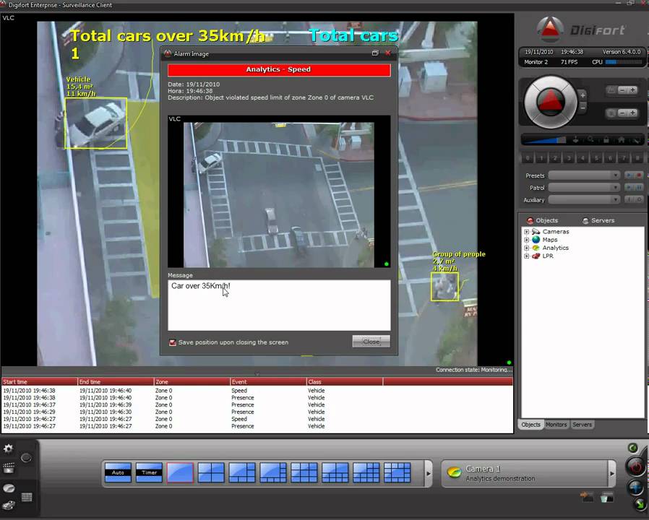Click the off circle button next to Auxiliary
Image resolution: width=649 pixels, height=520 pixels.
pos(639,200)
